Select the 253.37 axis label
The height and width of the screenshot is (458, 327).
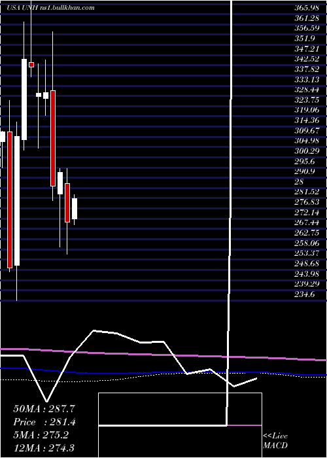tap(307, 254)
